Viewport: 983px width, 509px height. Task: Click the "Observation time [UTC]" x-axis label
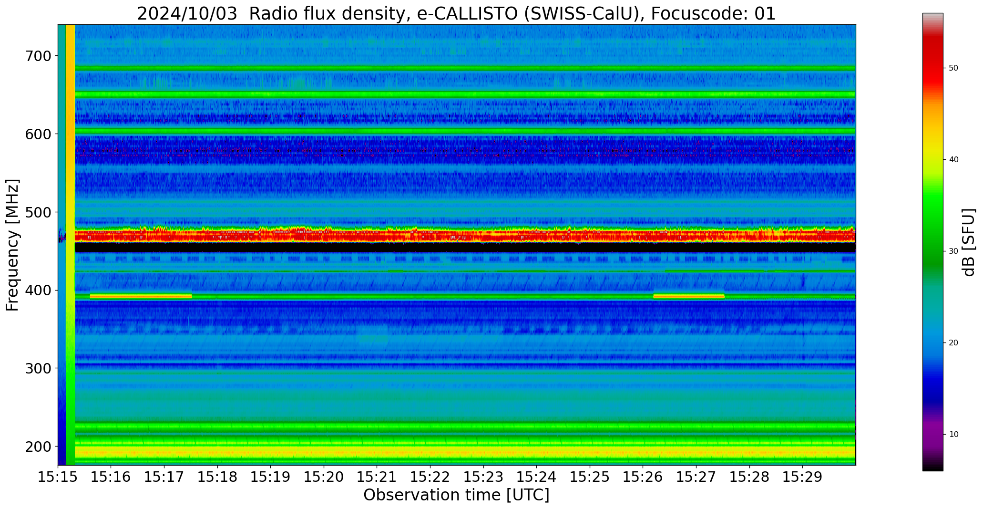point(456,495)
